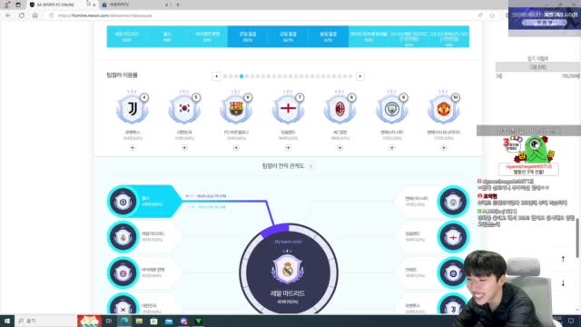Select the first carousel page dot
Image resolution: width=581 pixels, height=327 pixels.
click(225, 76)
